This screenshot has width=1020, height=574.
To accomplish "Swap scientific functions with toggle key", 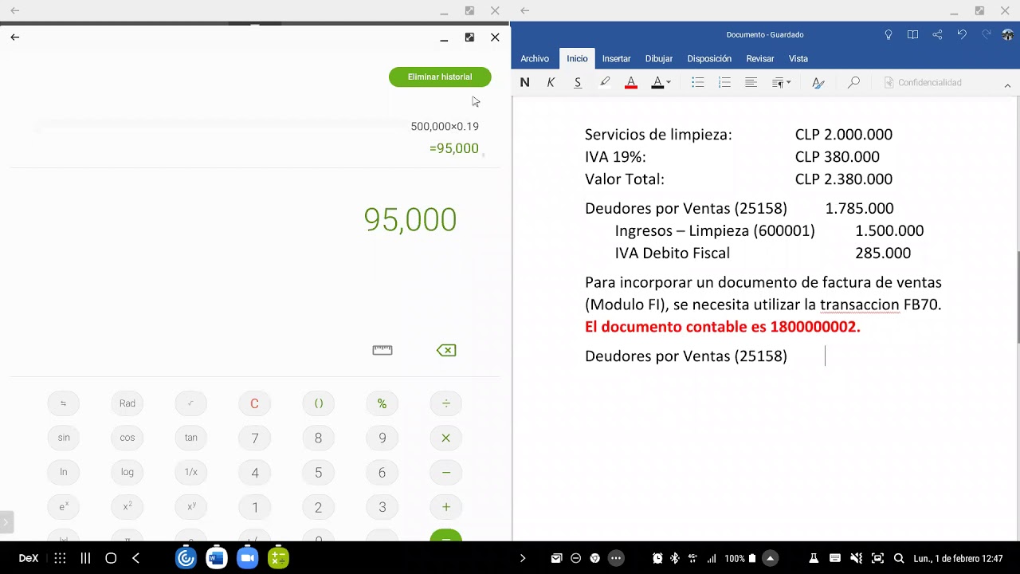I will click(x=64, y=403).
